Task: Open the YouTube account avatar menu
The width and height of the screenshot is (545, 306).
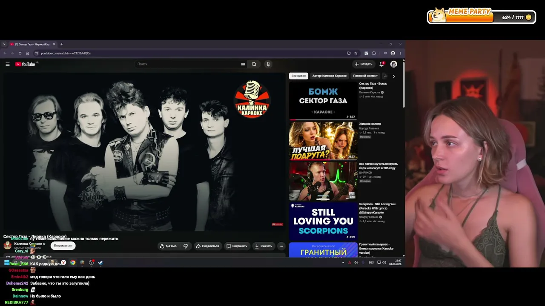Action: click(x=393, y=64)
